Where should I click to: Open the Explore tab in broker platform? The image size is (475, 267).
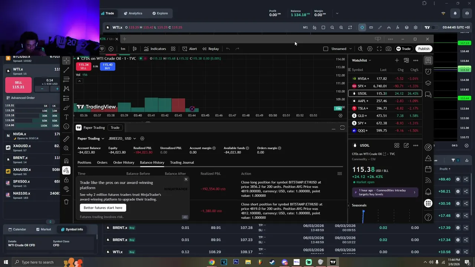[x=160, y=13]
